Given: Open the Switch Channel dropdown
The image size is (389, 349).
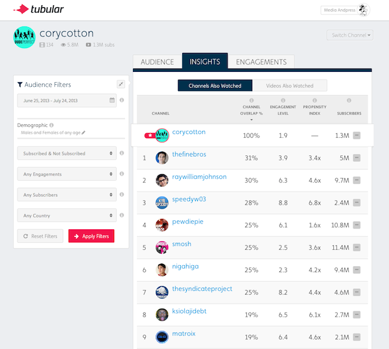Looking at the screenshot, I should (x=350, y=36).
